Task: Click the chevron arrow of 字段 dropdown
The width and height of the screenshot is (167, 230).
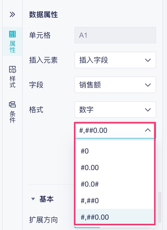Action: [148, 85]
